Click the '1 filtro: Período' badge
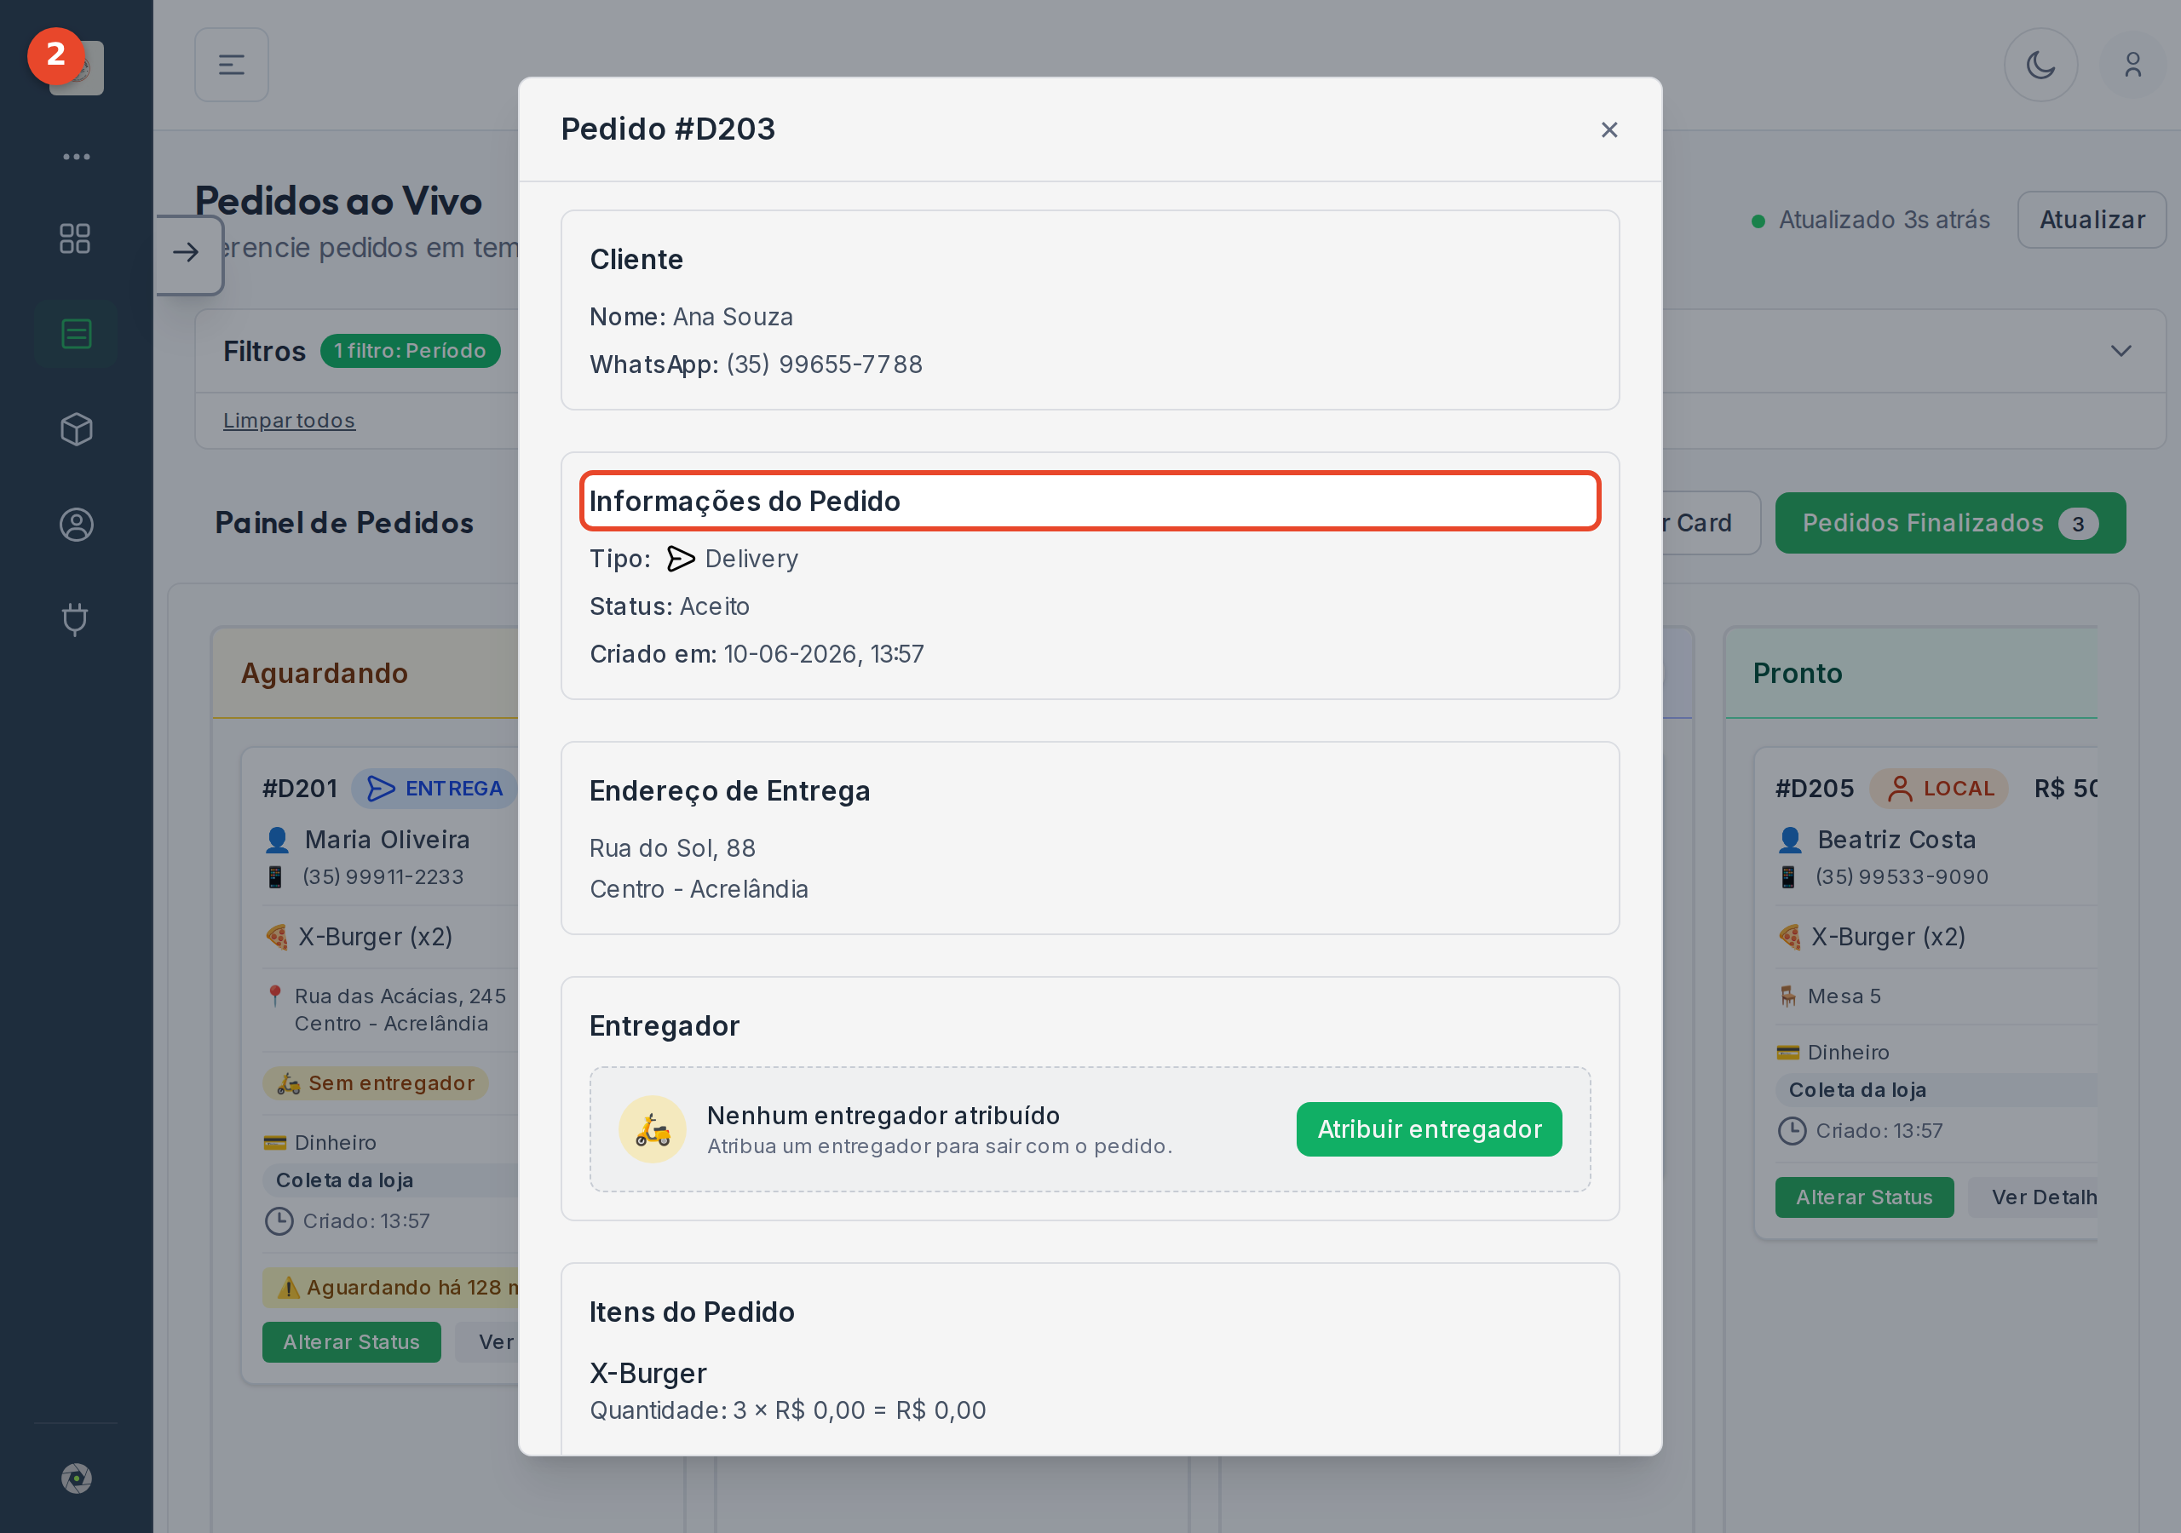 click(410, 351)
